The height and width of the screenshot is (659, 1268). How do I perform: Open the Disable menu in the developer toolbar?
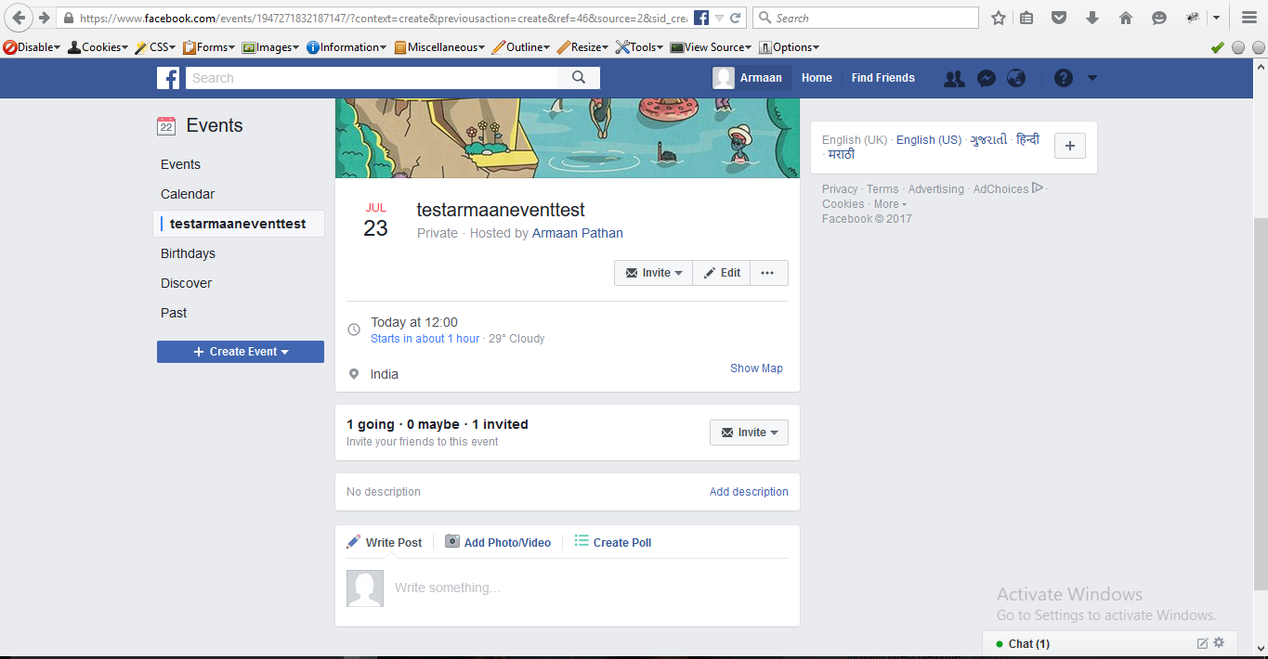tap(32, 47)
